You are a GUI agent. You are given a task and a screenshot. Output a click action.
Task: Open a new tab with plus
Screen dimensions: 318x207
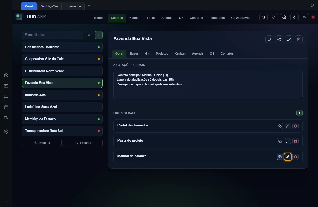click(x=89, y=6)
